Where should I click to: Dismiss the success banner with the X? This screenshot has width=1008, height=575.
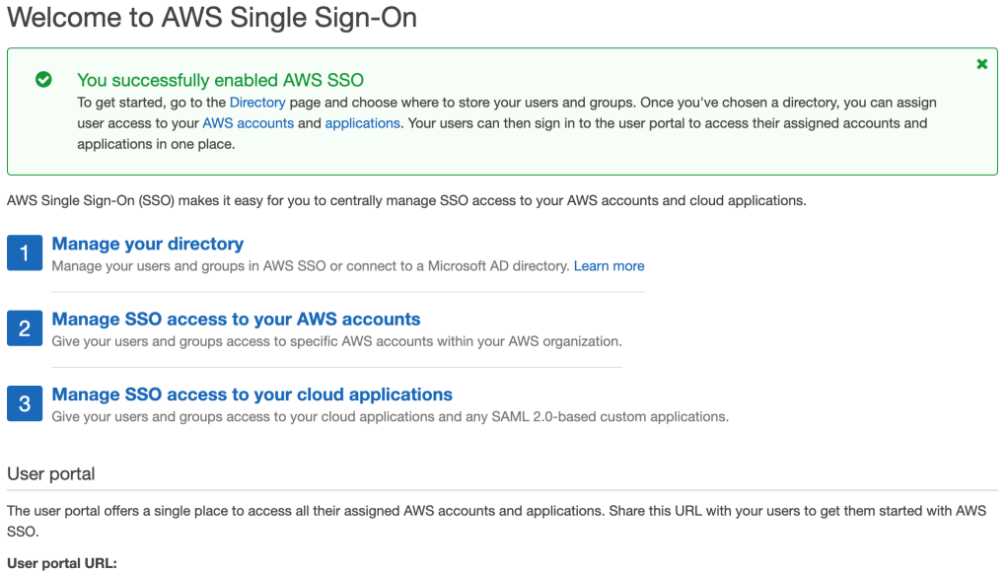click(981, 64)
